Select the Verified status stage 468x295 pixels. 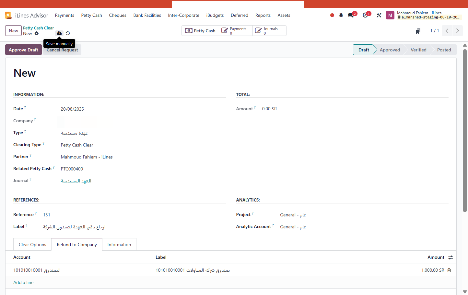point(418,50)
